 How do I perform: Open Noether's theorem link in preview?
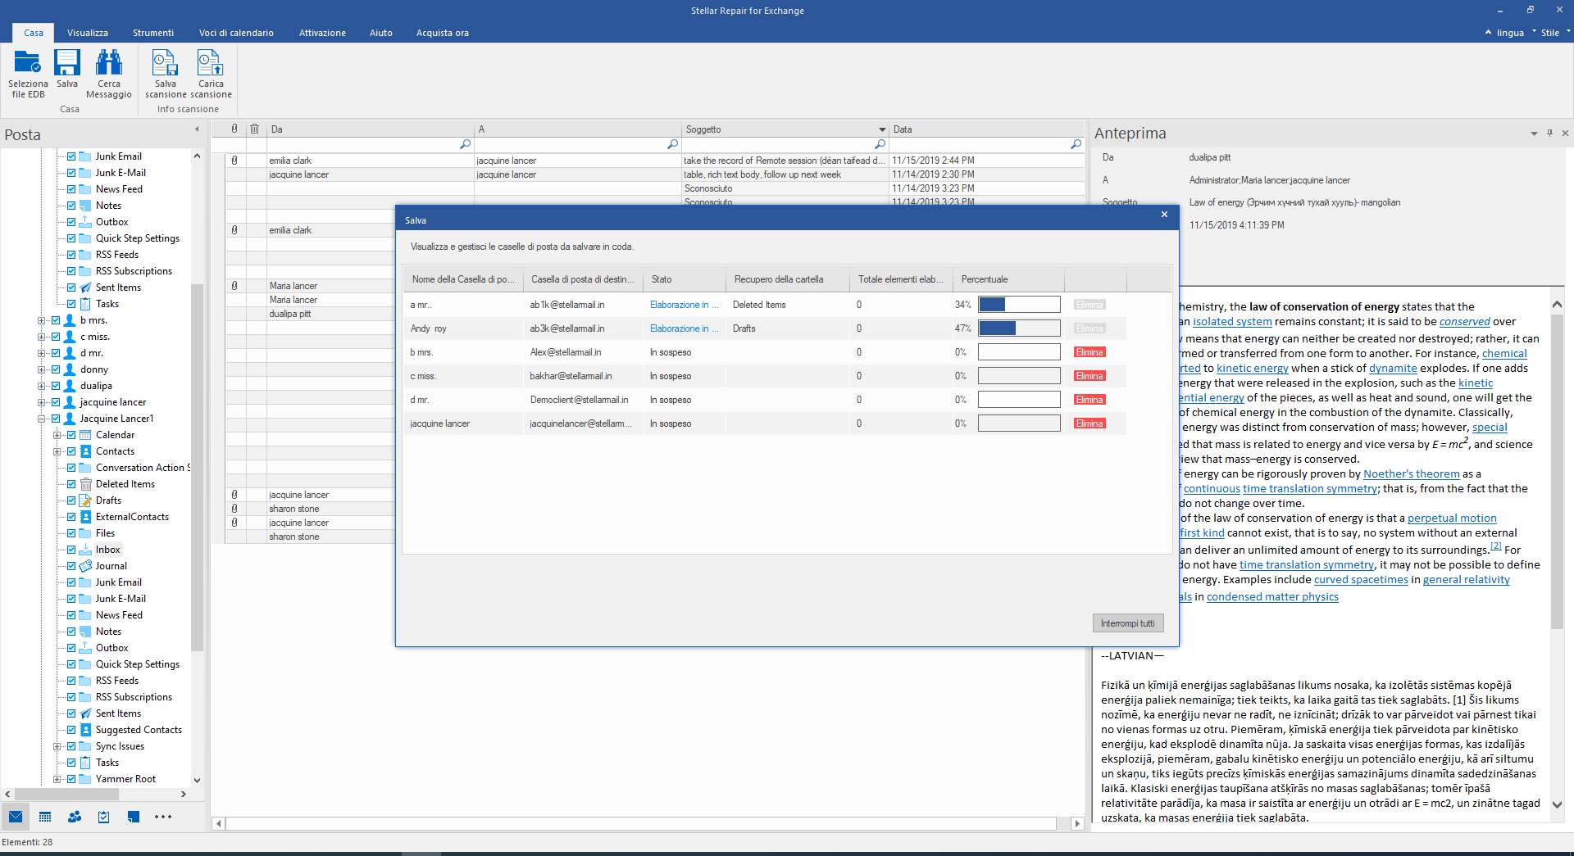click(1412, 474)
